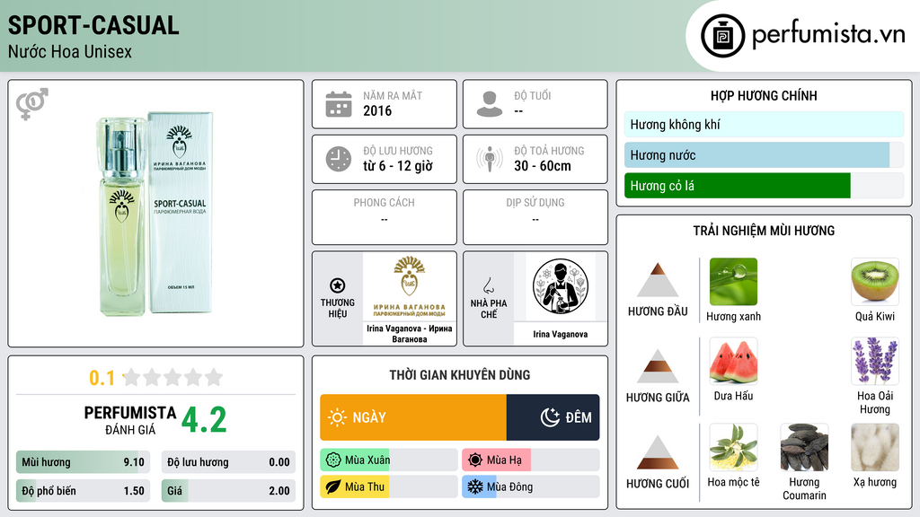Click the Mùa Đông snowflake icon

click(x=475, y=487)
